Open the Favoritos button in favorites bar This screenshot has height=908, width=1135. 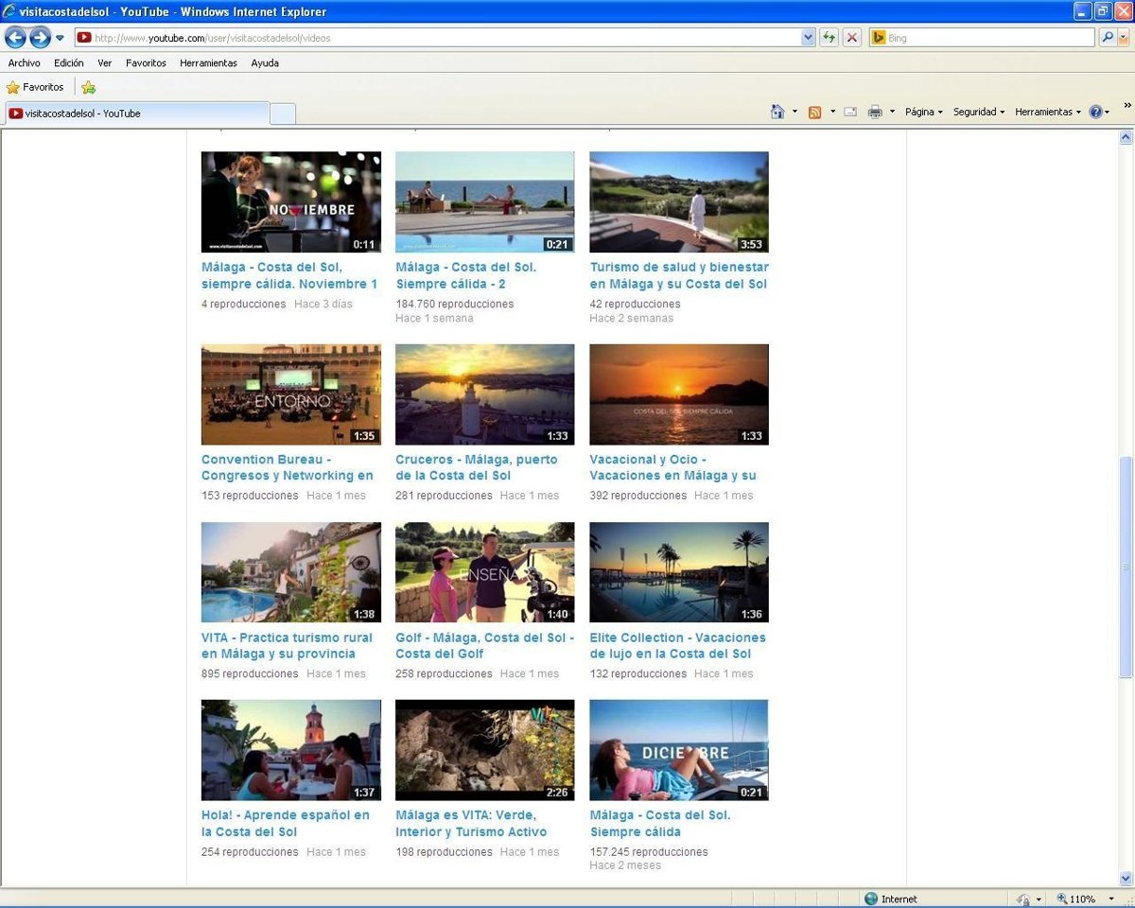coord(35,87)
